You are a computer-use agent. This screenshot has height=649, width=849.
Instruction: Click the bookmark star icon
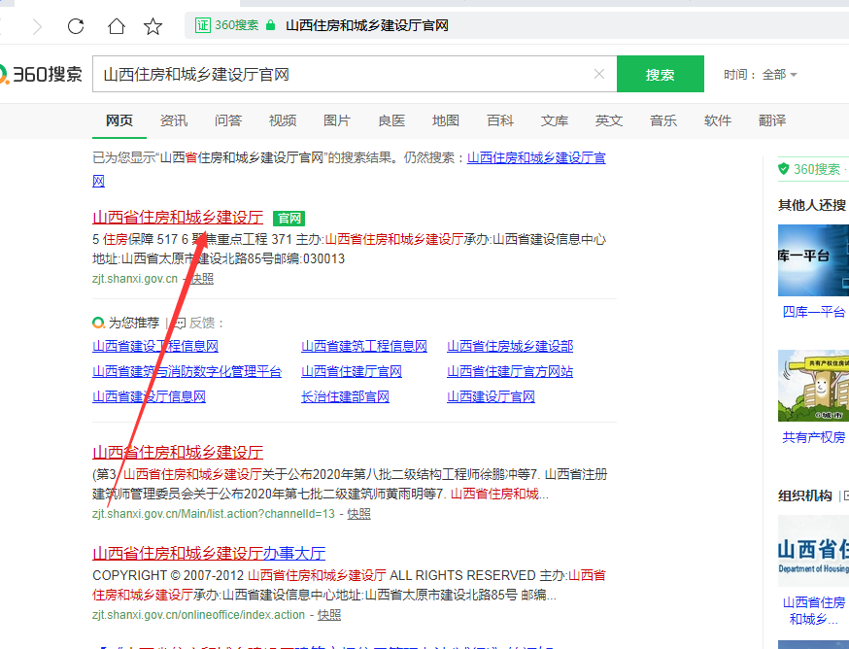click(153, 26)
